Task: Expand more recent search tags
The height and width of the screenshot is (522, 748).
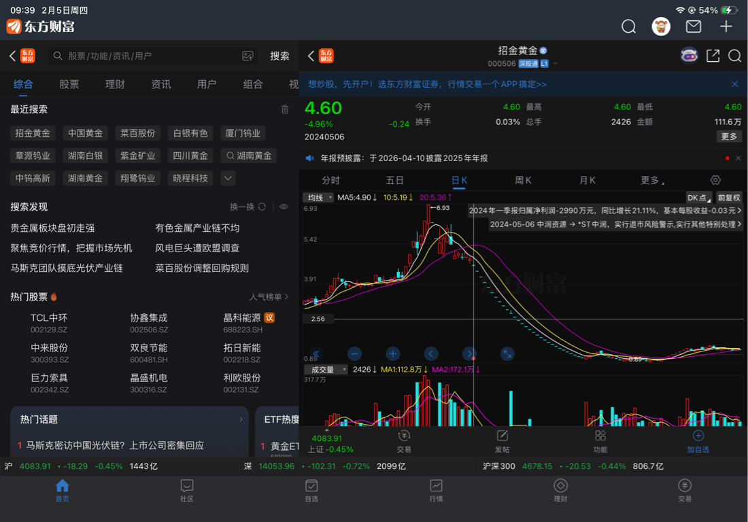Action: 228,178
